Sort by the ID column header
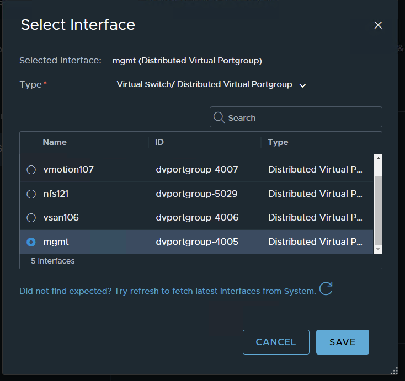Viewport: 405px width, 381px height. coord(159,142)
